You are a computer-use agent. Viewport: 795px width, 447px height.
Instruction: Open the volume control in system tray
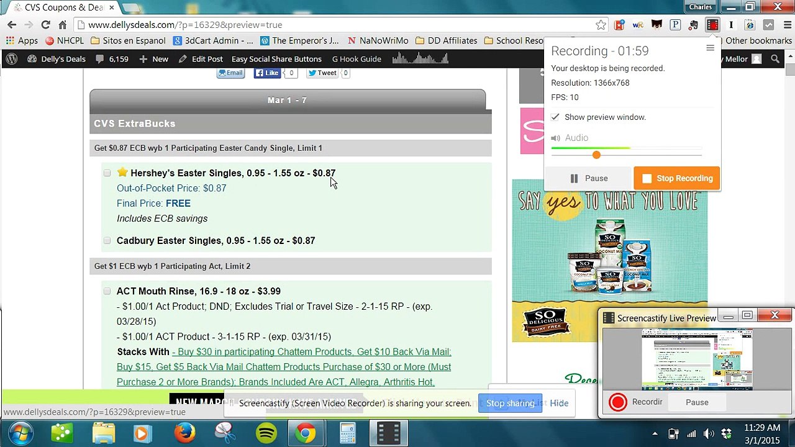coord(709,433)
